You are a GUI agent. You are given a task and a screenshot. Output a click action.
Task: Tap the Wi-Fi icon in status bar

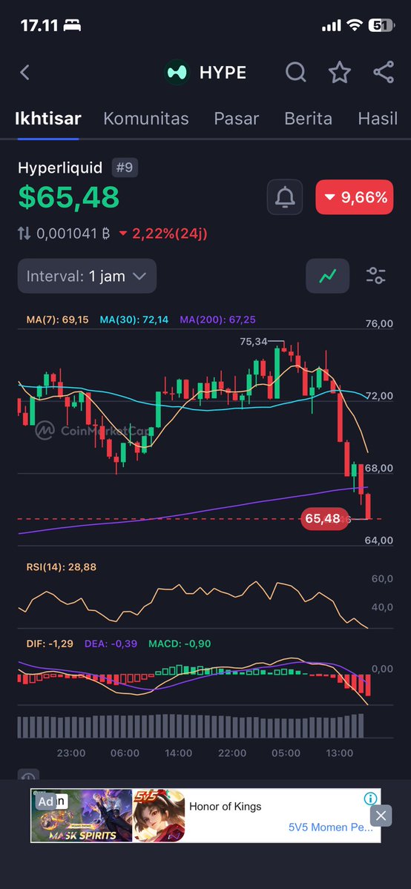[355, 25]
